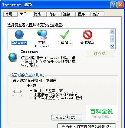Switch to the 隐私 tab
This screenshot has width=125, height=128.
[39, 14]
